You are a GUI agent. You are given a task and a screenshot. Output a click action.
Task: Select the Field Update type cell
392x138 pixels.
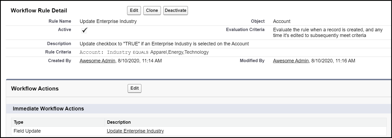(x=27, y=131)
